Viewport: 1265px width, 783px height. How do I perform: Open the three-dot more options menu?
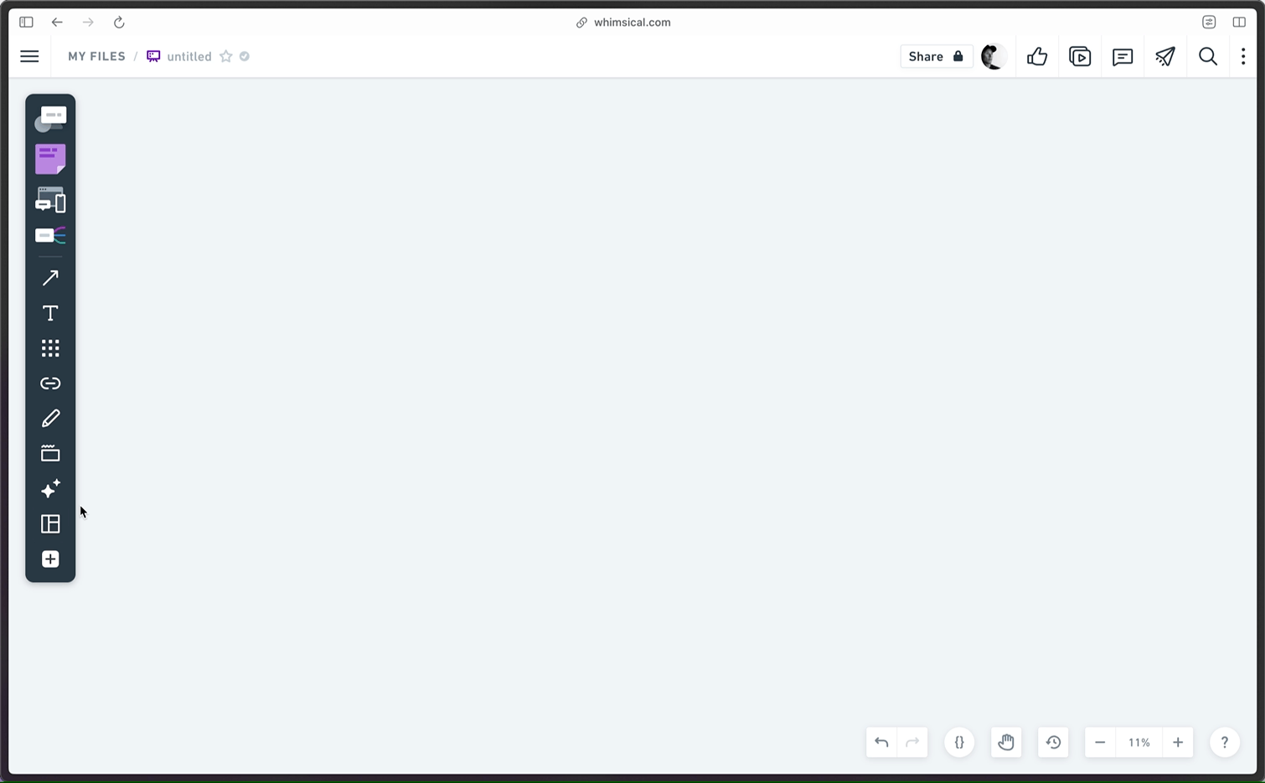(1243, 56)
